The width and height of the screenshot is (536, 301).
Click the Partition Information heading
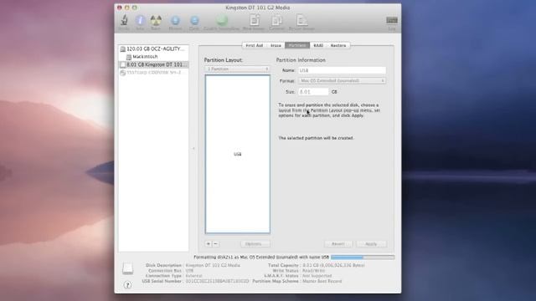coord(301,60)
